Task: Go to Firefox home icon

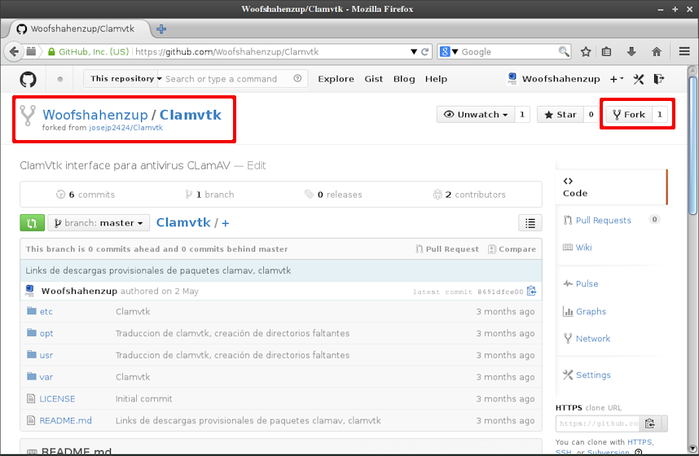Action: [x=657, y=51]
